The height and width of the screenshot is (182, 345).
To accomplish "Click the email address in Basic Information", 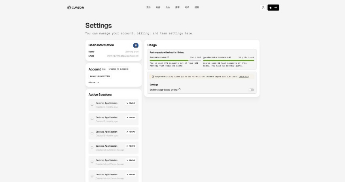I will point(123,56).
